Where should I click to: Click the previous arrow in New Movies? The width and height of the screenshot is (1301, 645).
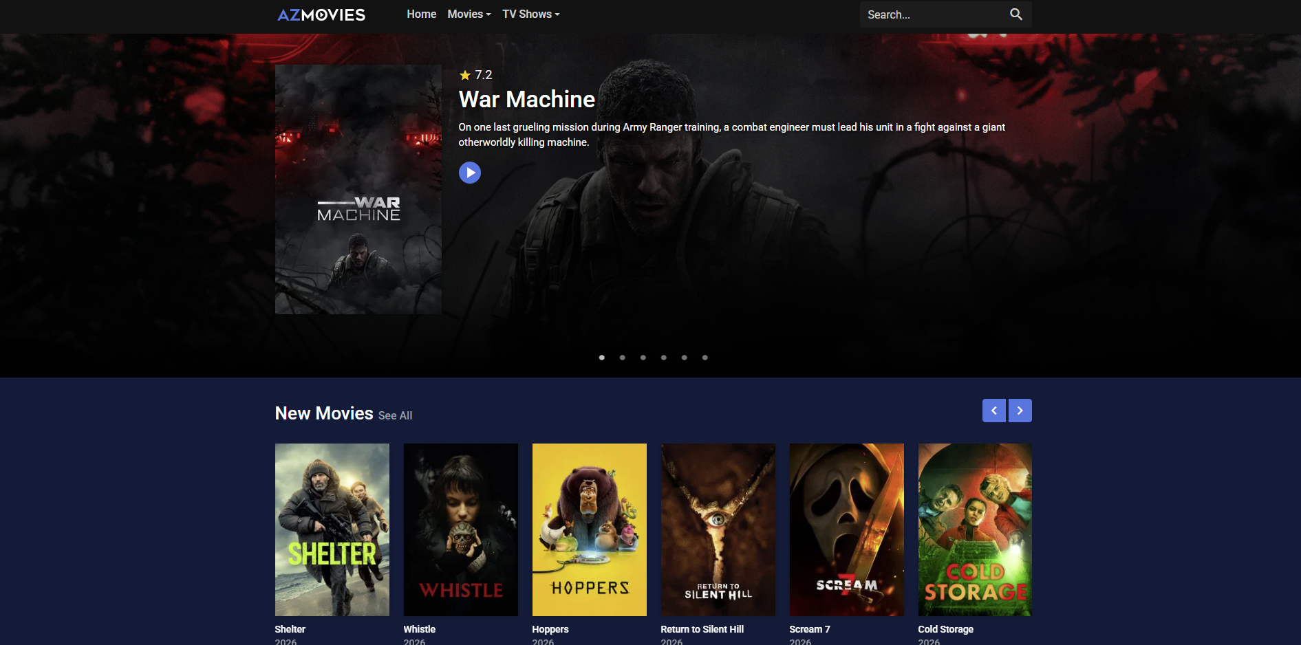pos(993,410)
